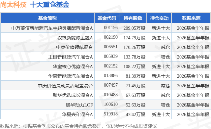Click fund name 鹏华优选成长混合A
The height and width of the screenshot is (129, 211).
(x=73, y=95)
